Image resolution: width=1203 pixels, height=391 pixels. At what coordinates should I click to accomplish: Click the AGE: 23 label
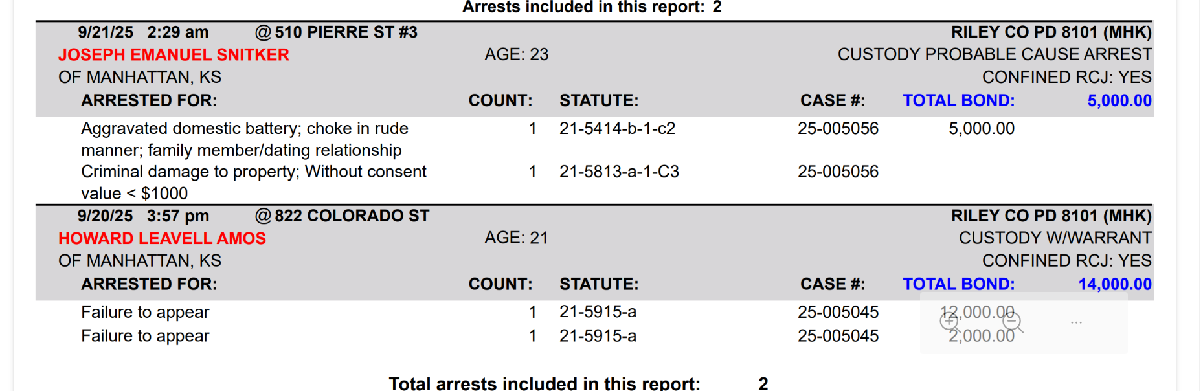coord(516,55)
